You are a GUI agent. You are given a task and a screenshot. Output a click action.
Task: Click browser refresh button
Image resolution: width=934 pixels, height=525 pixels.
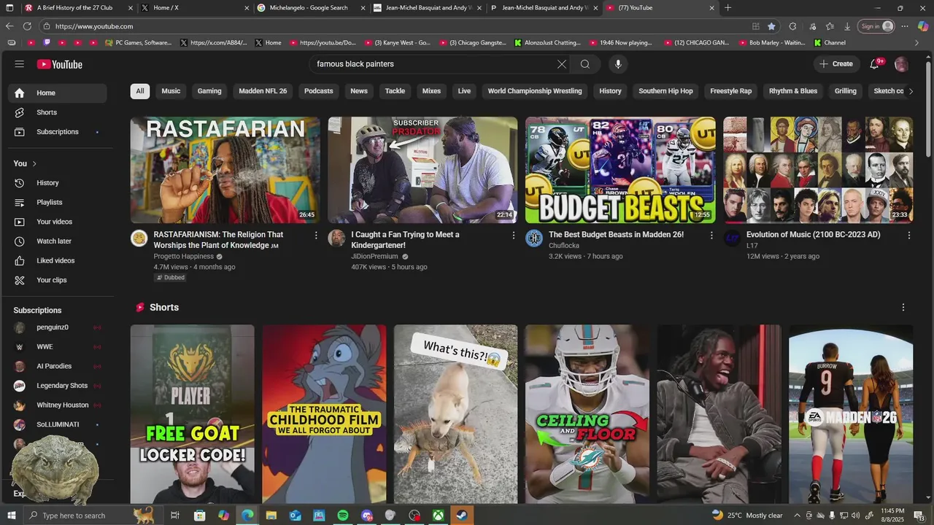pos(27,26)
